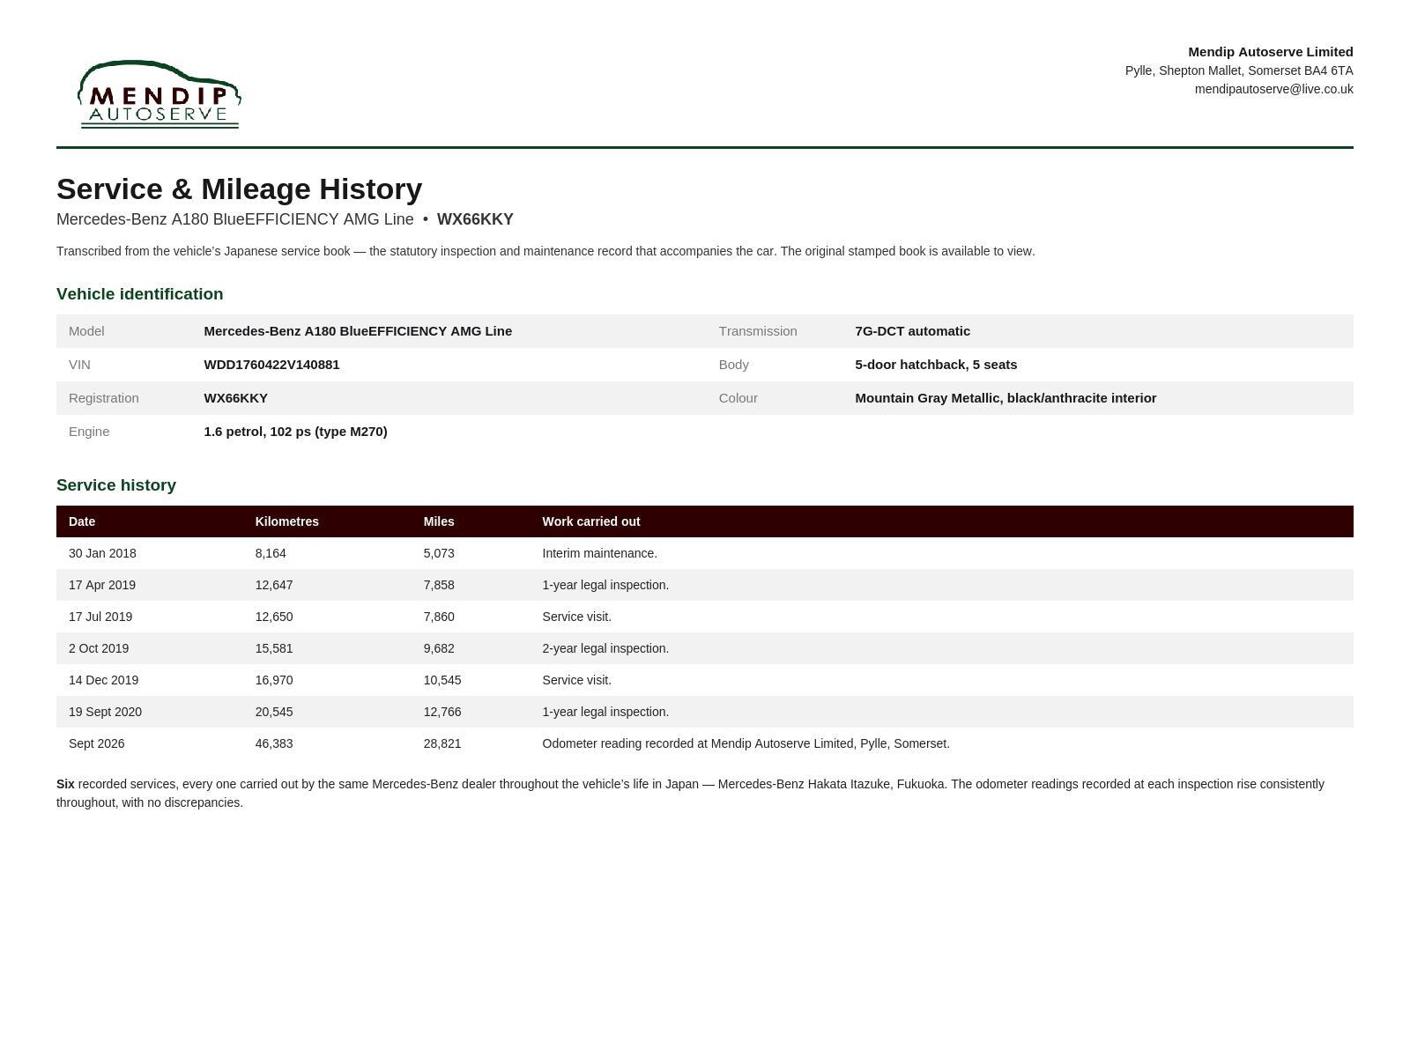Click the paragraph starting 'Transcribed from the vehicle's'

coord(545,251)
